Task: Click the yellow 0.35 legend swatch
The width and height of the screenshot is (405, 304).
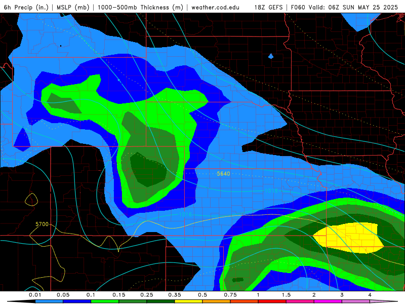Action: [188, 301]
